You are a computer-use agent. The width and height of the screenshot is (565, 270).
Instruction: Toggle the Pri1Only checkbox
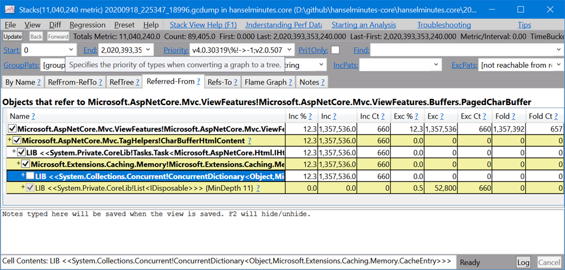pos(335,50)
